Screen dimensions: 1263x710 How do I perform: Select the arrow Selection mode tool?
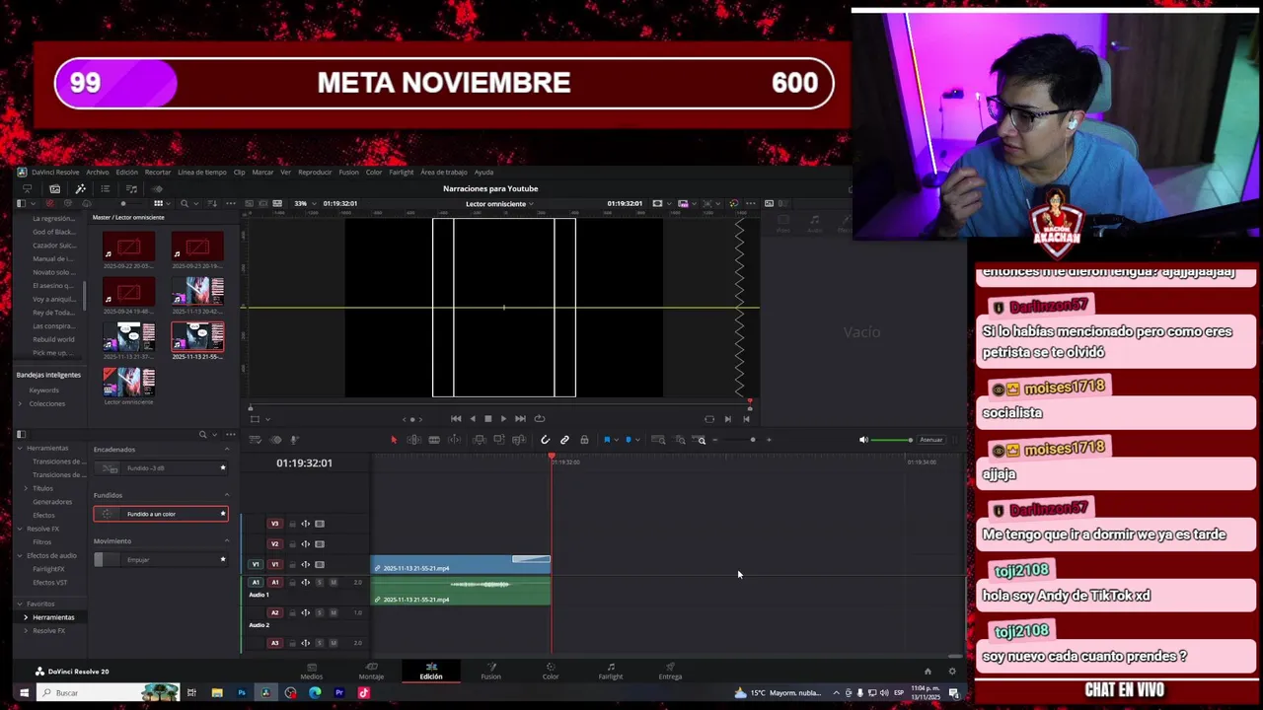pos(394,440)
